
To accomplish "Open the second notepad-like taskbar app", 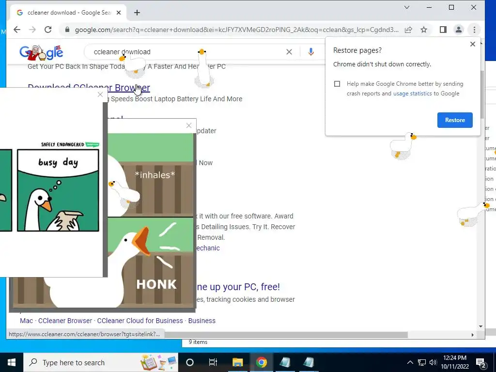I will (309, 362).
